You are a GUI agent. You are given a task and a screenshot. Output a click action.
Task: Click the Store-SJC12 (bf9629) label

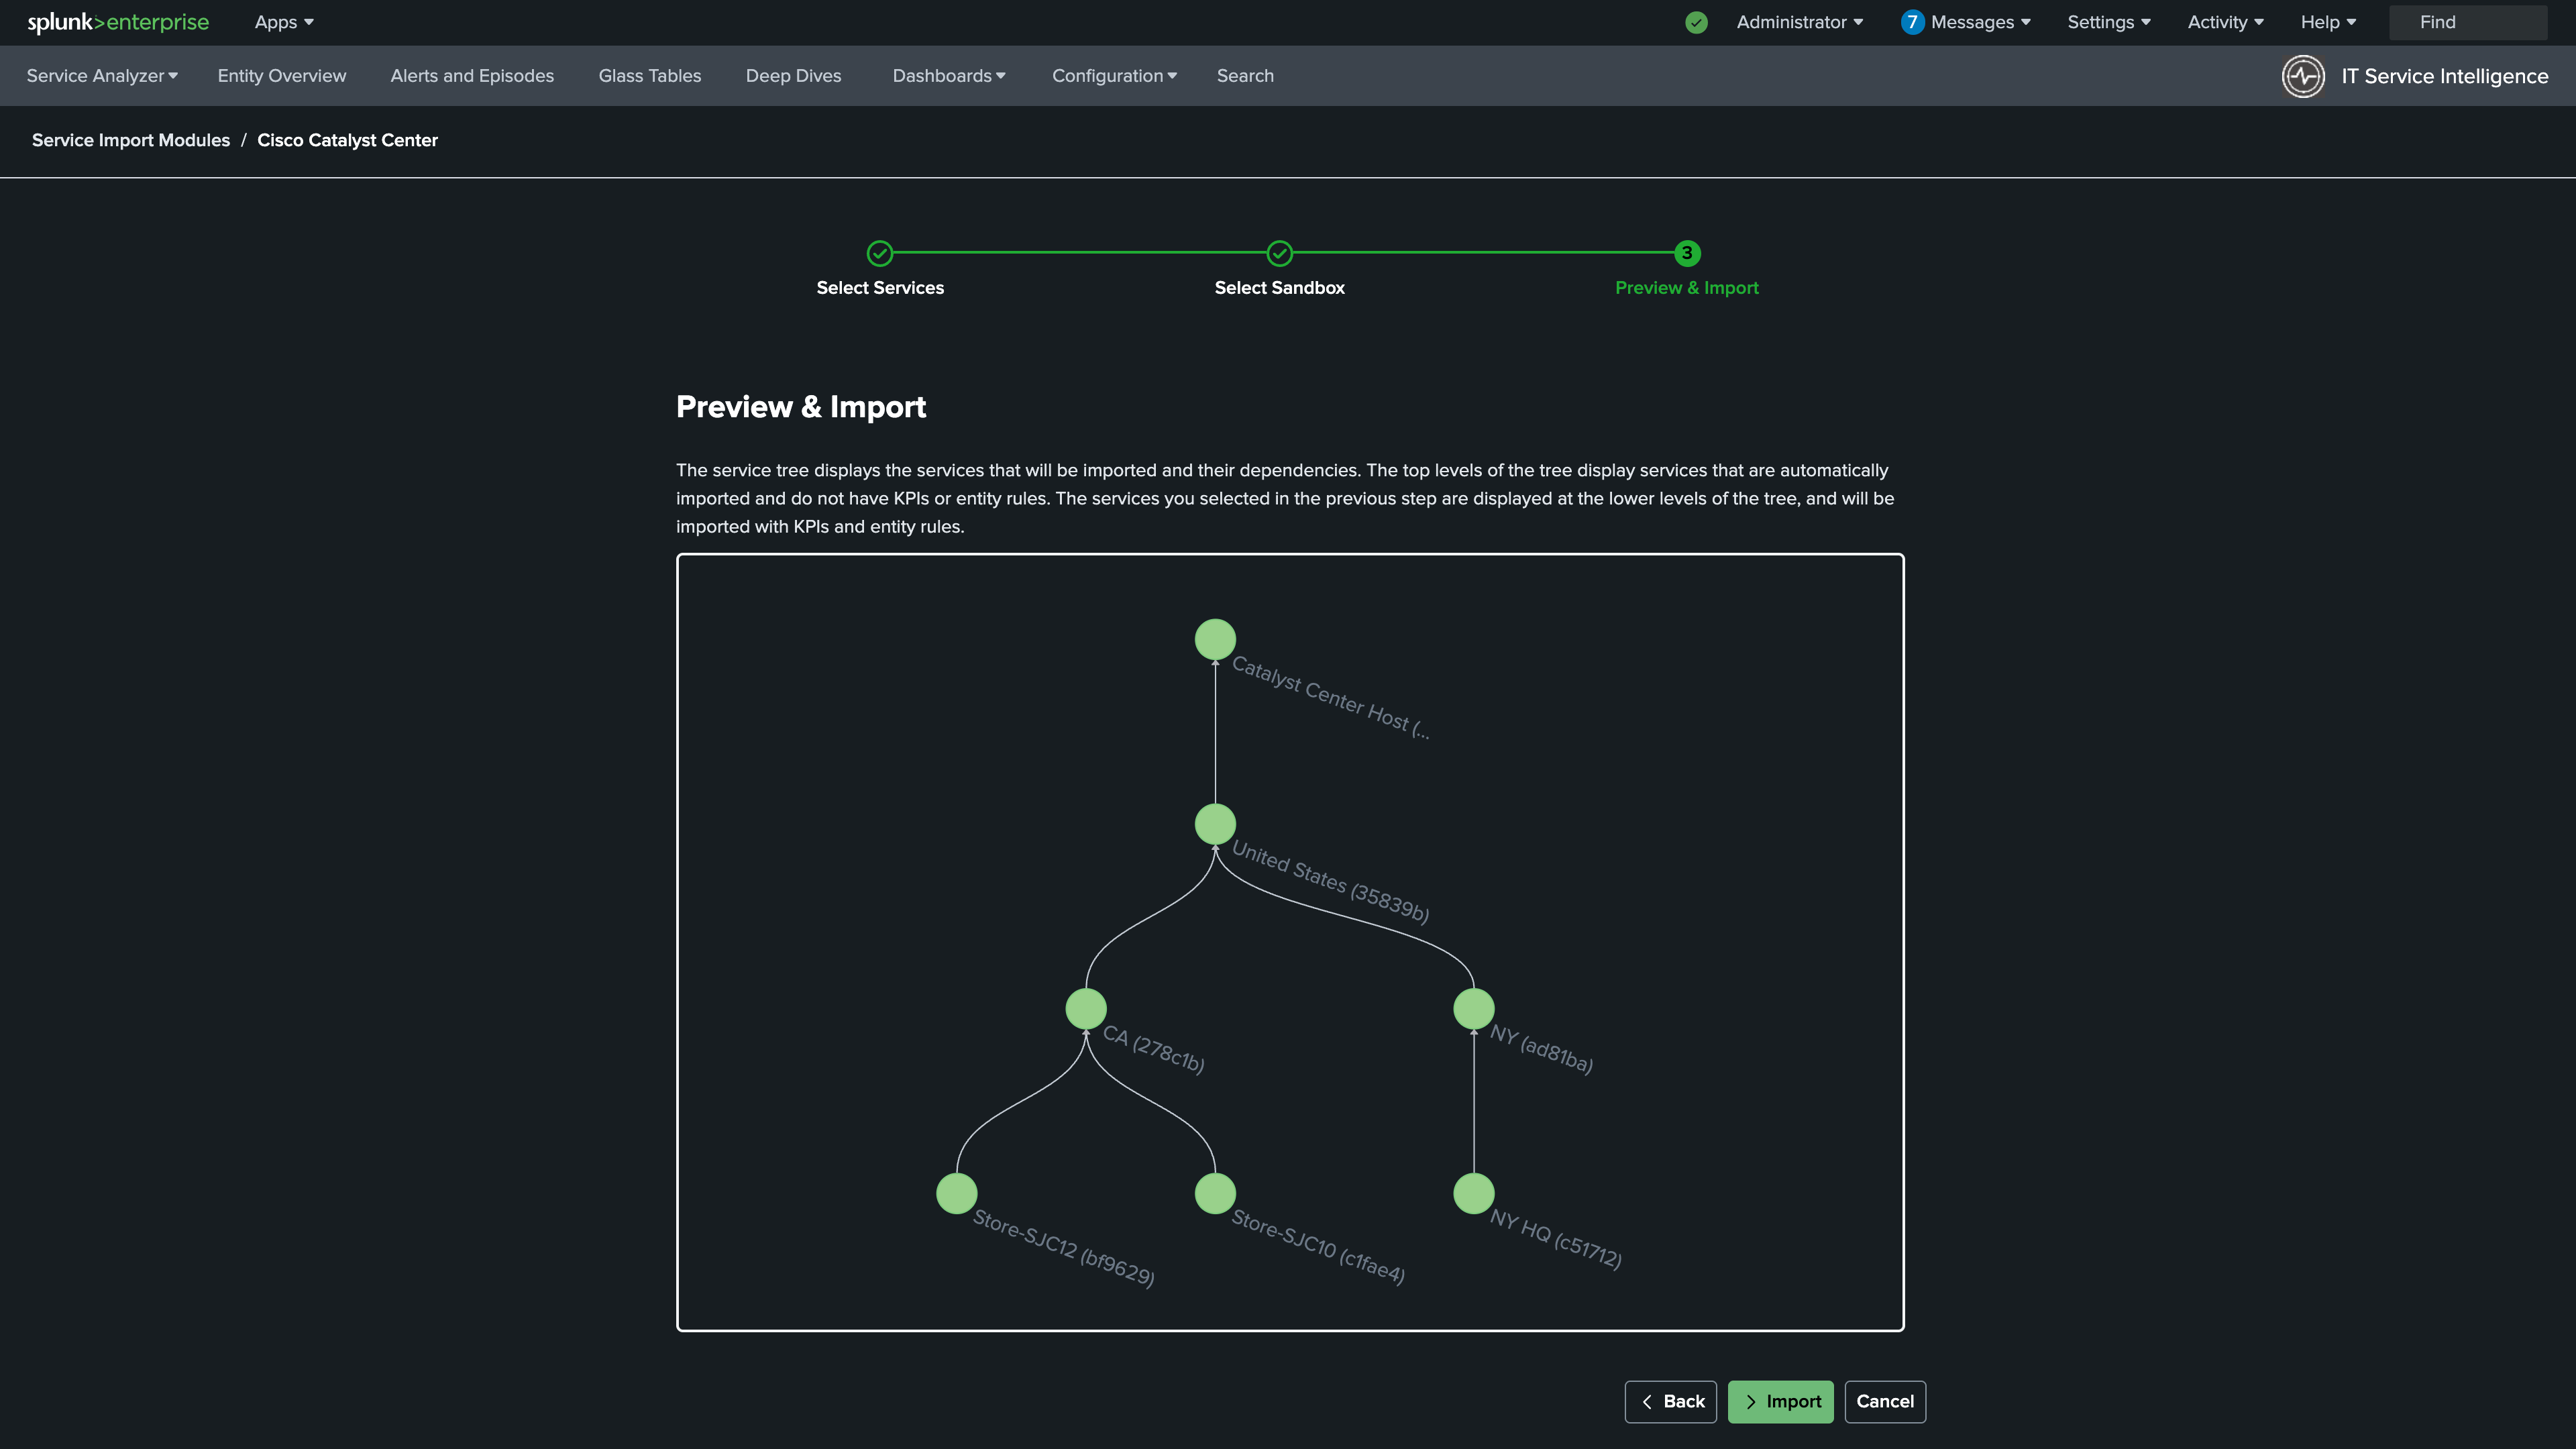tap(1065, 1249)
